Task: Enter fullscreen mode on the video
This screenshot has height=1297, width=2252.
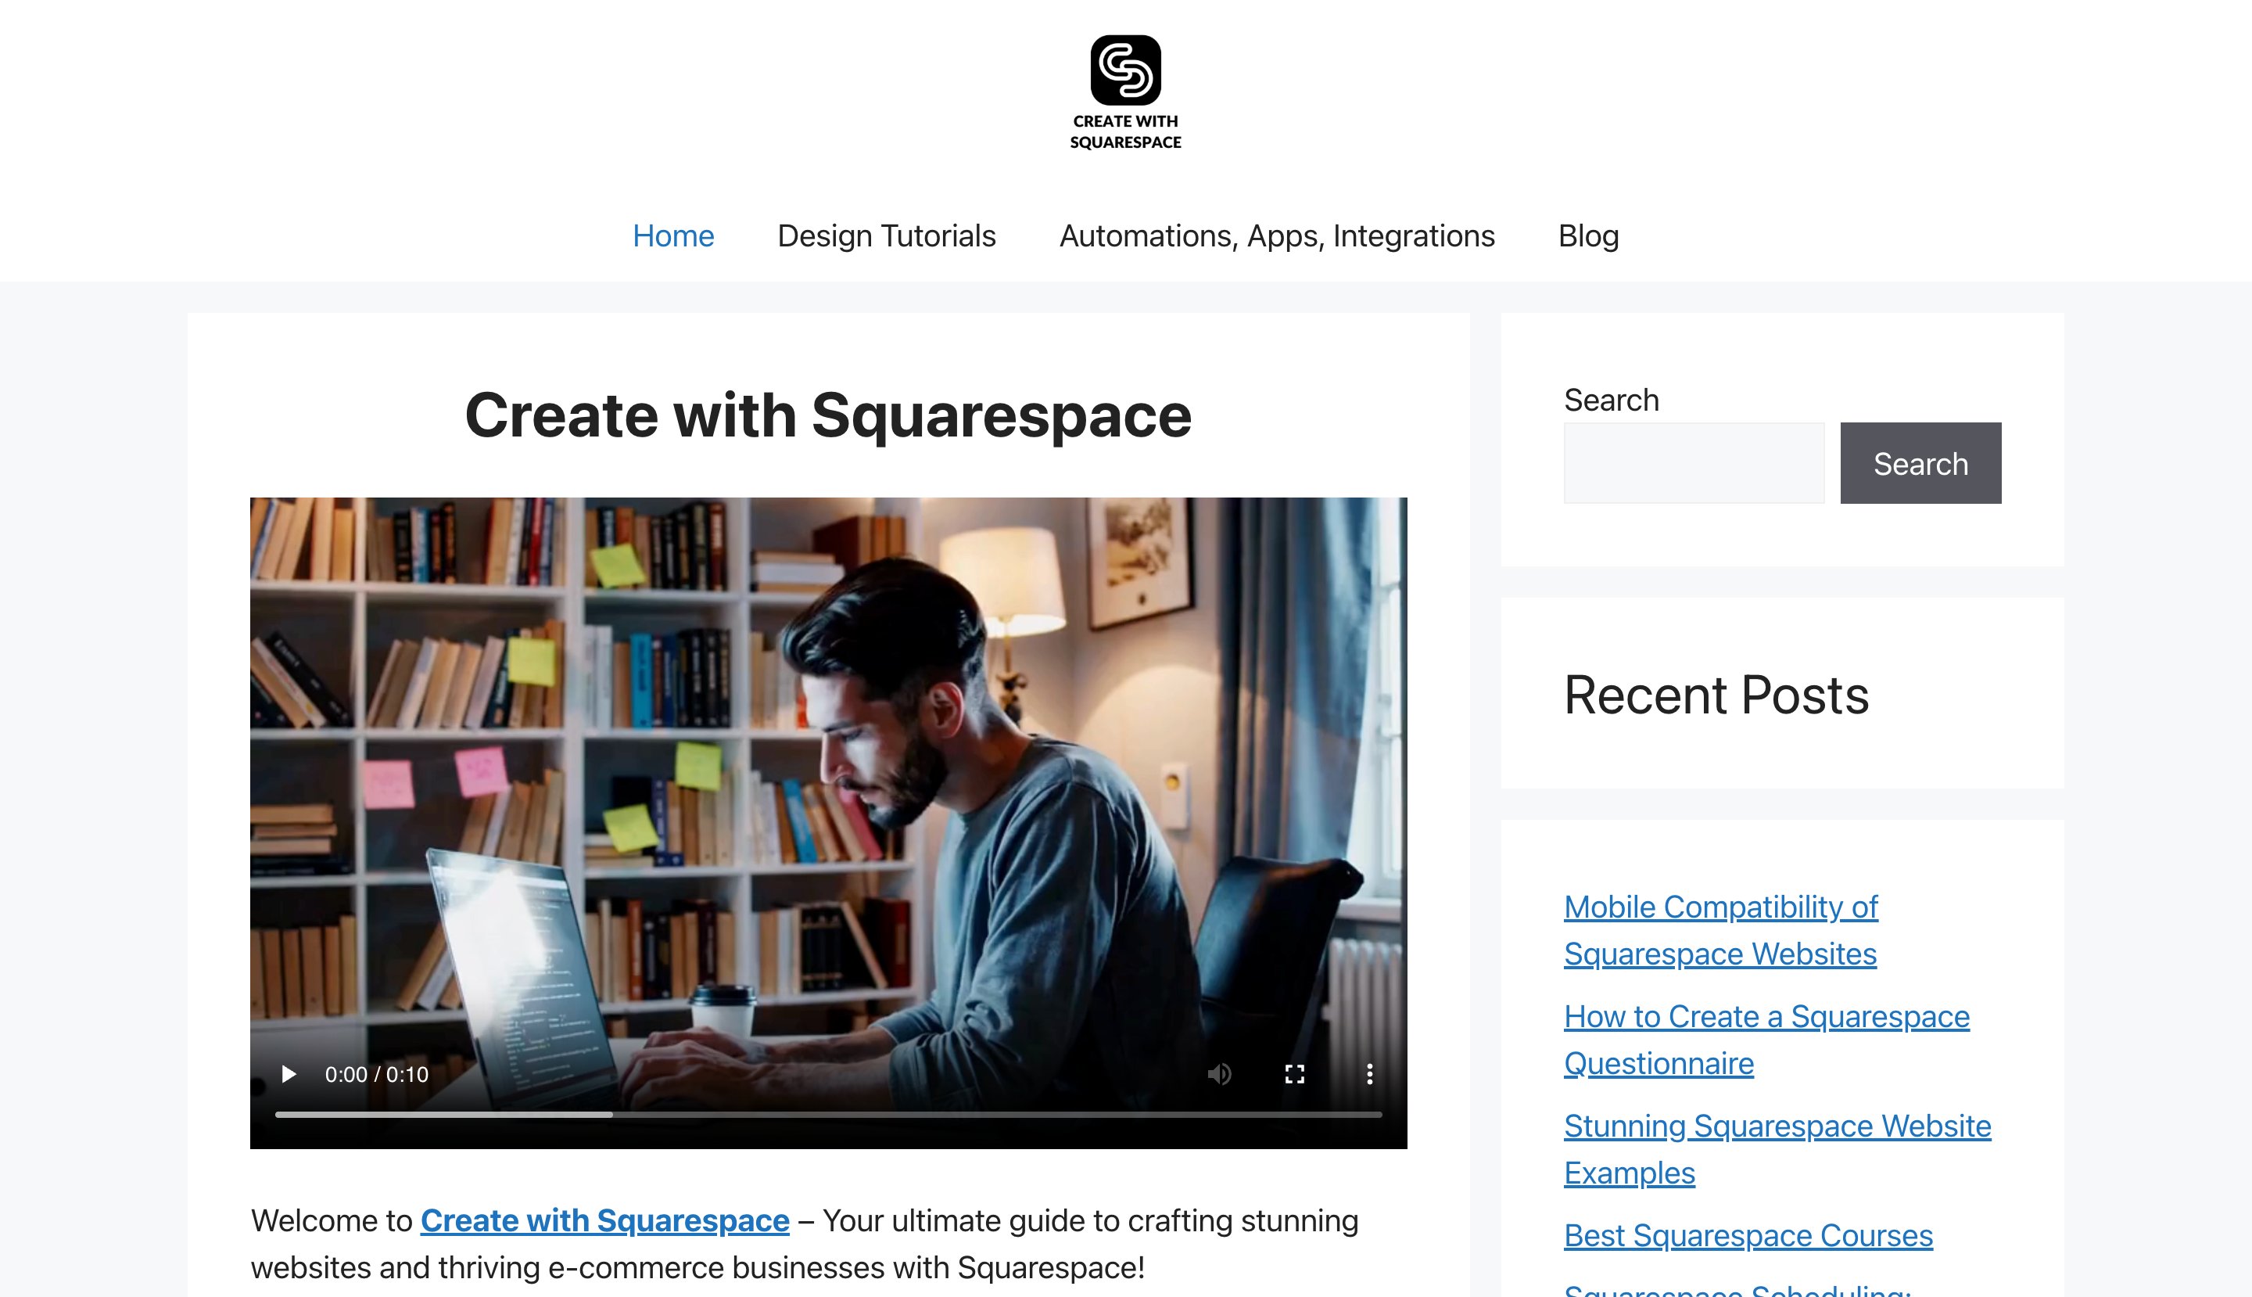Action: [x=1295, y=1073]
